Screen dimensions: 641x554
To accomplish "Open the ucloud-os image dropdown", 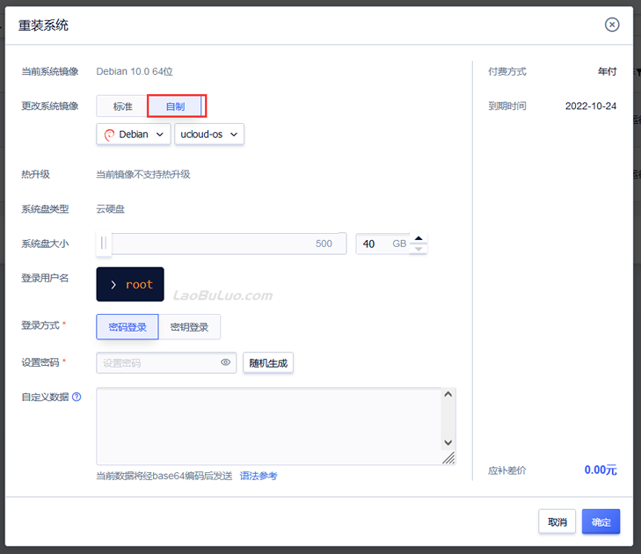I will pyautogui.click(x=209, y=135).
